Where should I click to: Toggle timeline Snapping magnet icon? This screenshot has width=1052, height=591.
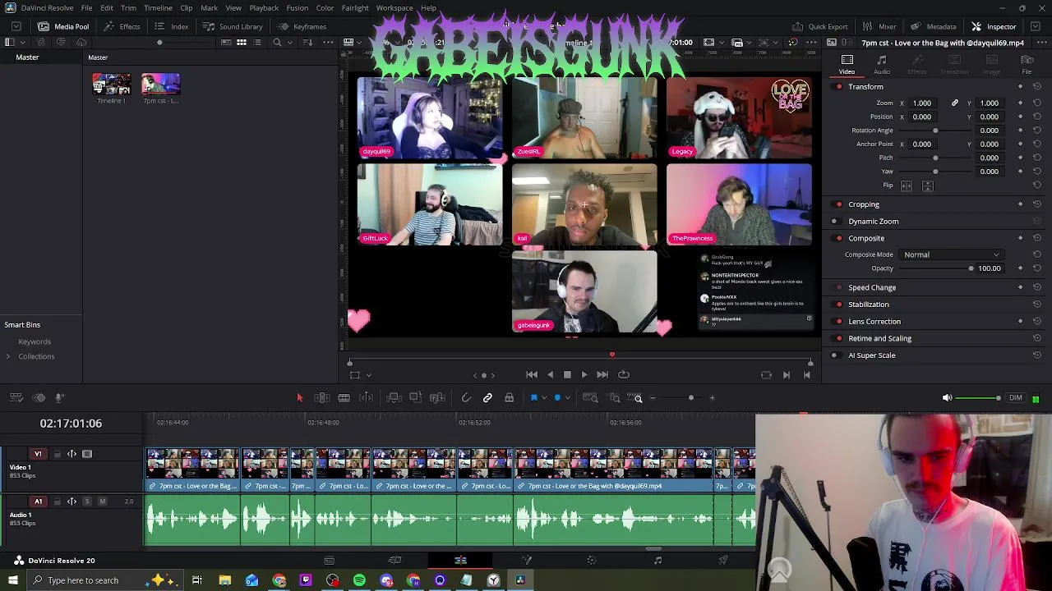click(x=466, y=398)
